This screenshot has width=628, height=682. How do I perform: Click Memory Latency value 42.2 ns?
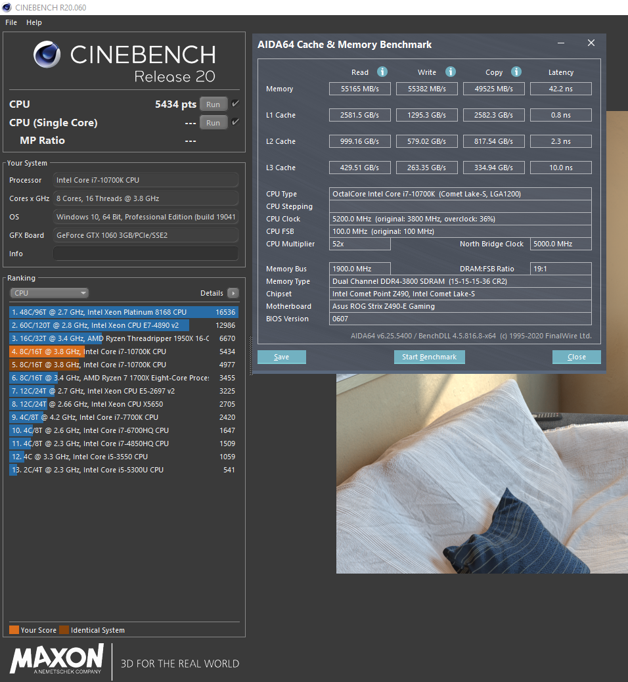(x=560, y=89)
